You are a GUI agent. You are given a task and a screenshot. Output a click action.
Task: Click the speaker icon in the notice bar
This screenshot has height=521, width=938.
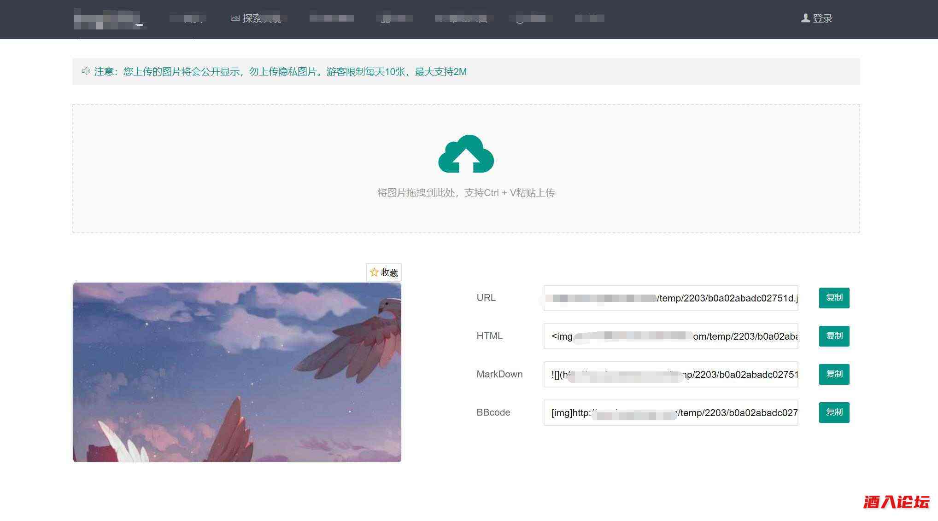[x=85, y=71]
